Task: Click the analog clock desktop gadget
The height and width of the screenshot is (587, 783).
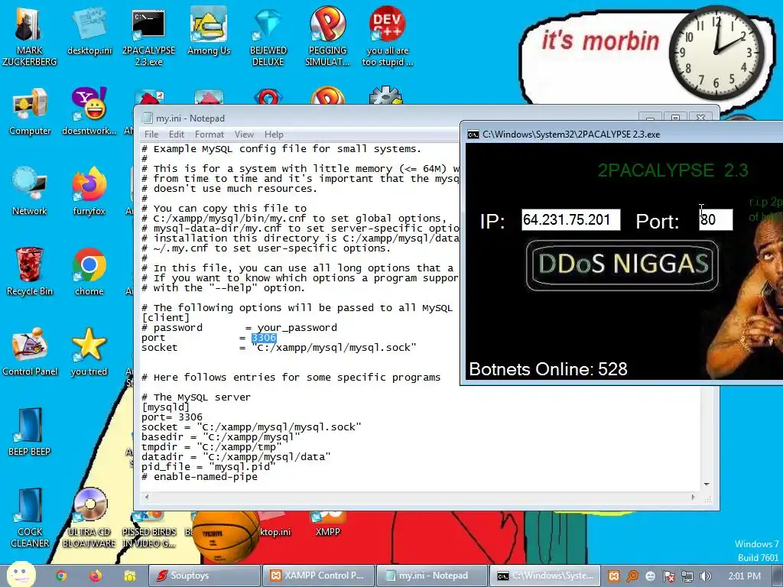Action: 716,53
